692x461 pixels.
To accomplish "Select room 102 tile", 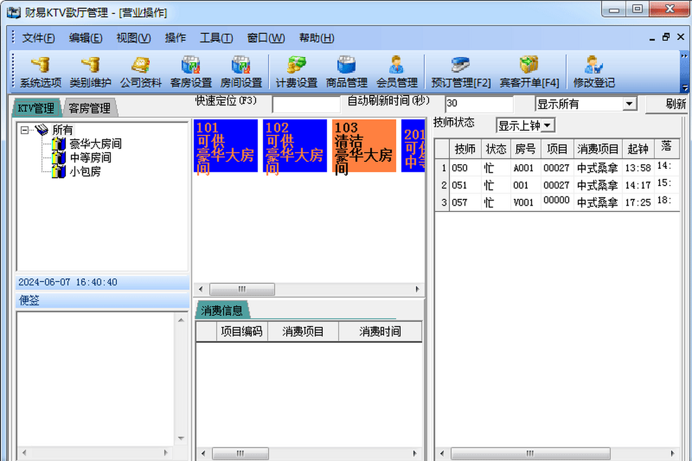I will point(295,146).
